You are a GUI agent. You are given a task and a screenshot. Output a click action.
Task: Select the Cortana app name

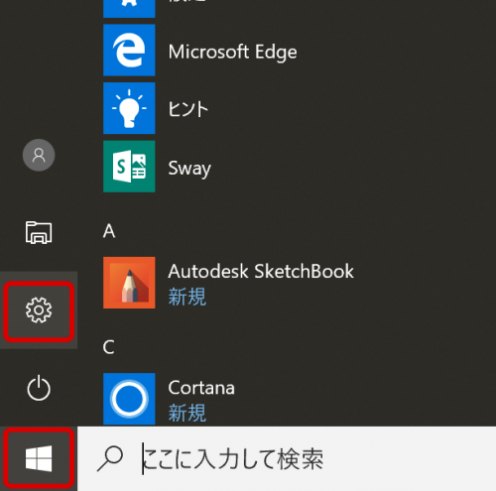201,388
